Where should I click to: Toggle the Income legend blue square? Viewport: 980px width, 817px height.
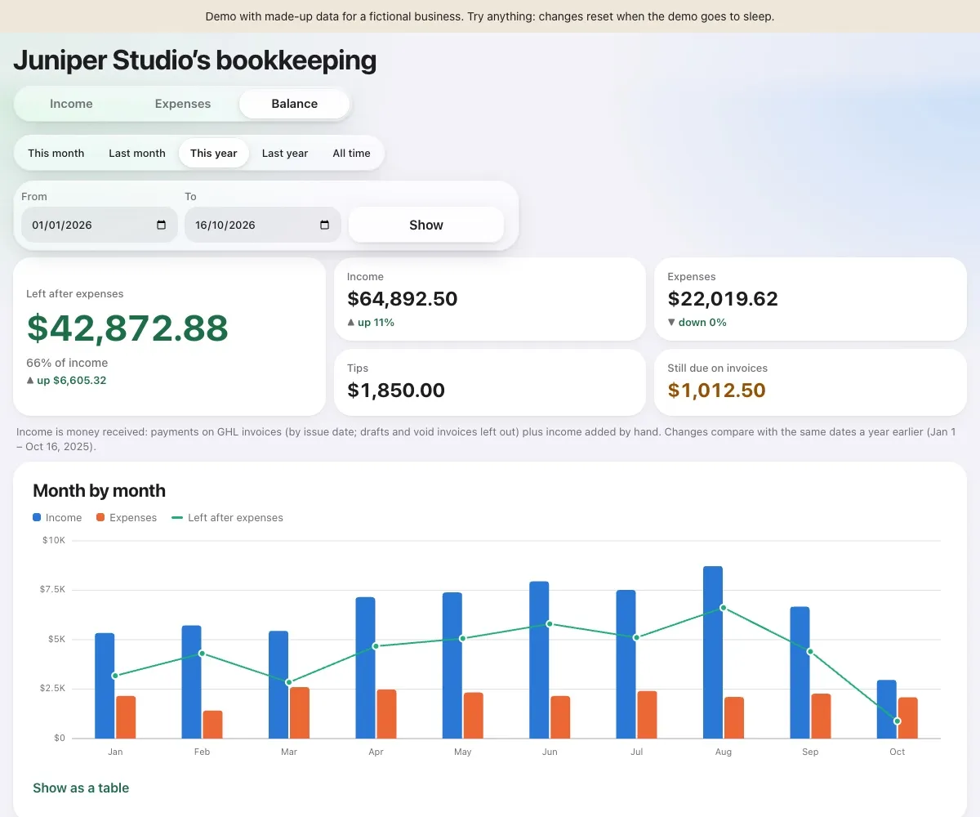click(37, 517)
